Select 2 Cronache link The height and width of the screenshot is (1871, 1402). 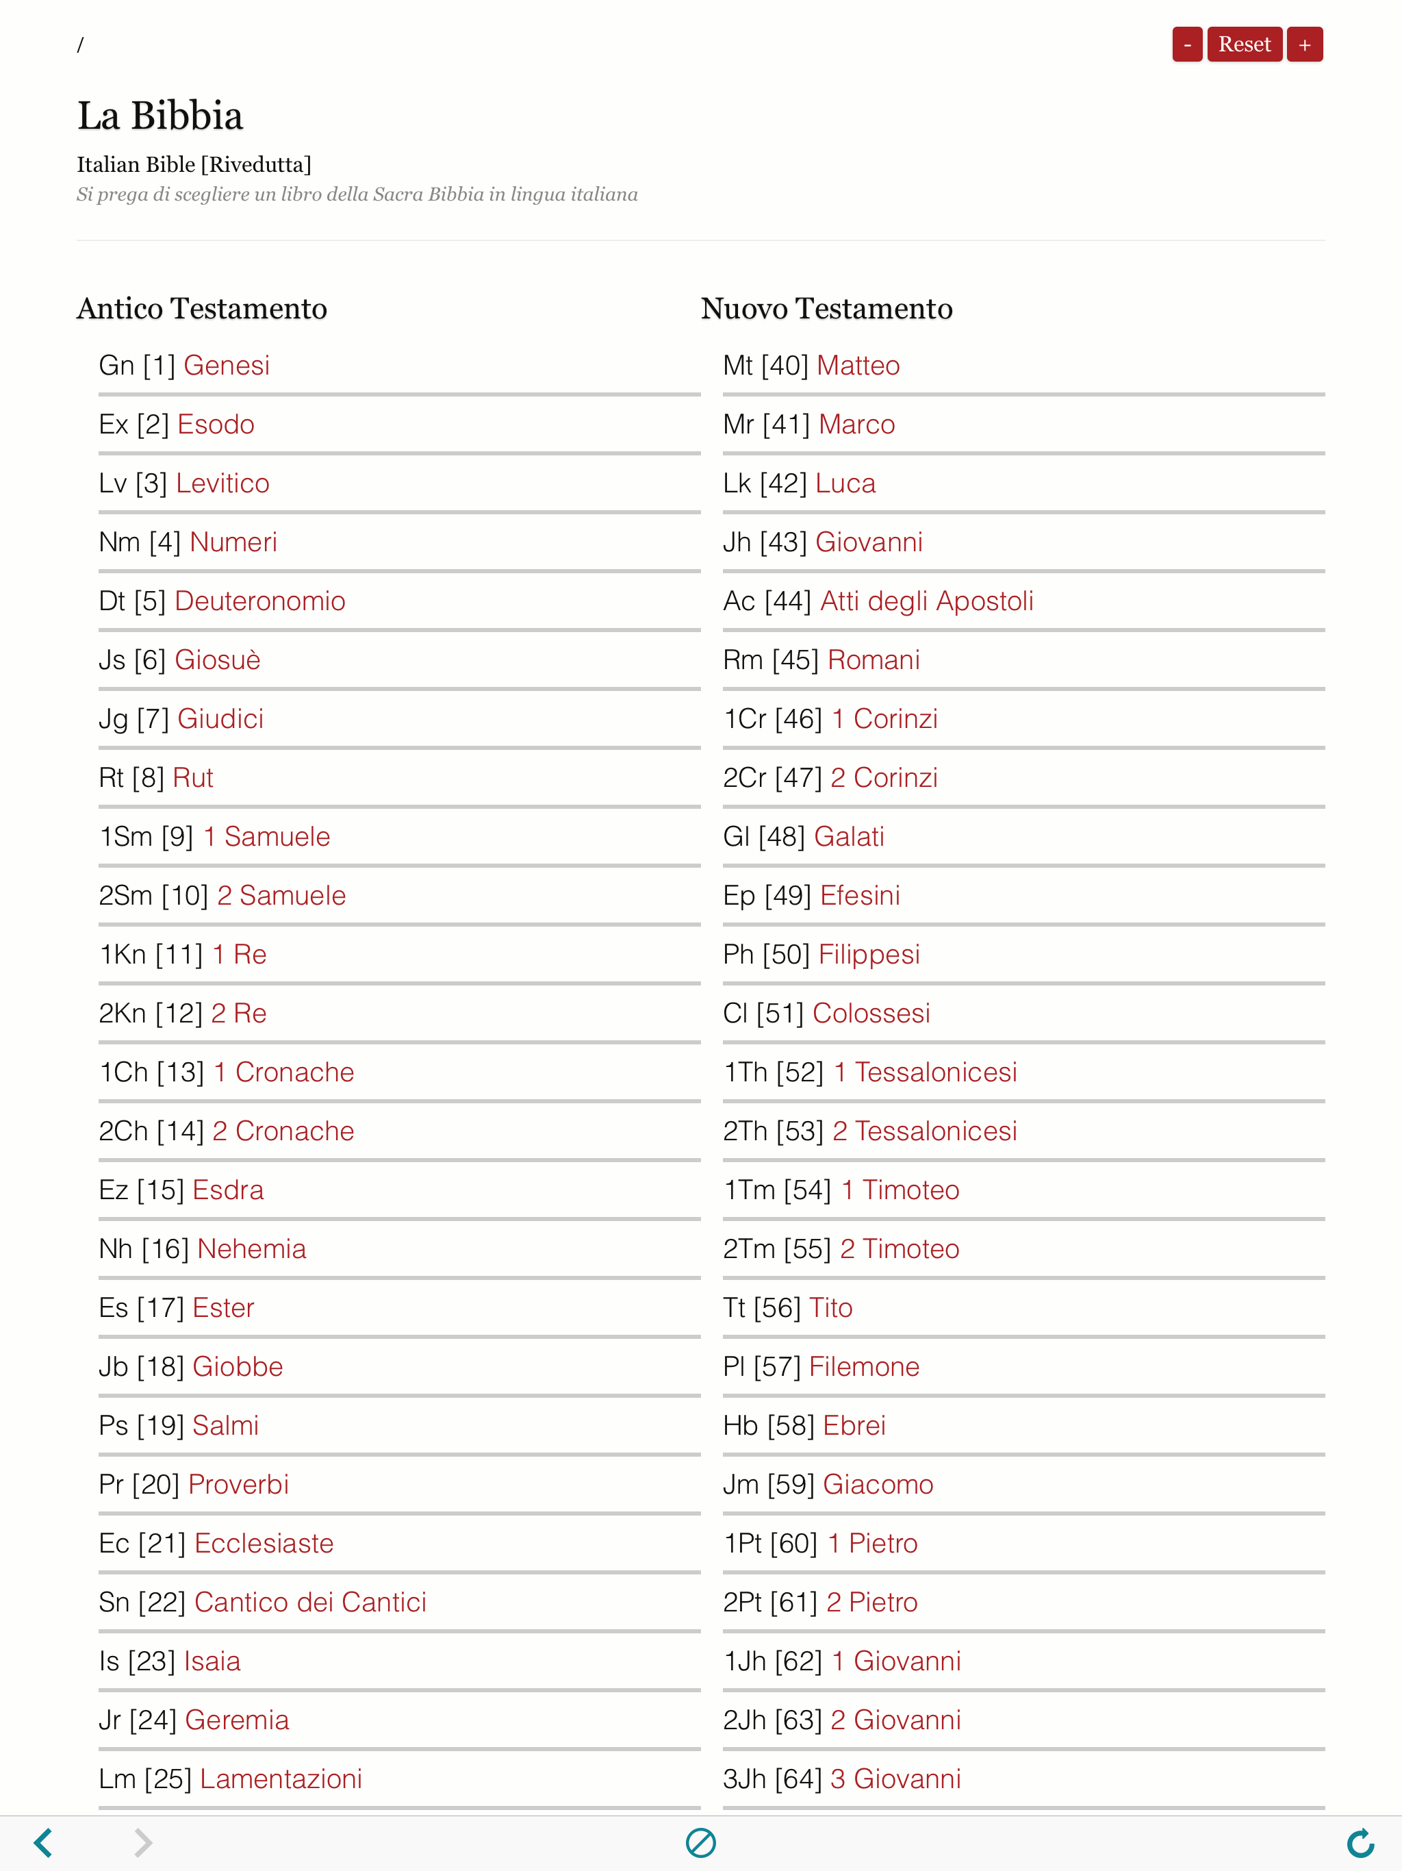coord(283,1131)
